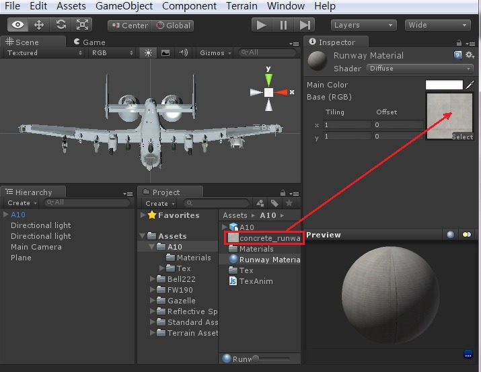481x372 pixels.
Task: Open the GameObject menu
Action: tap(124, 6)
